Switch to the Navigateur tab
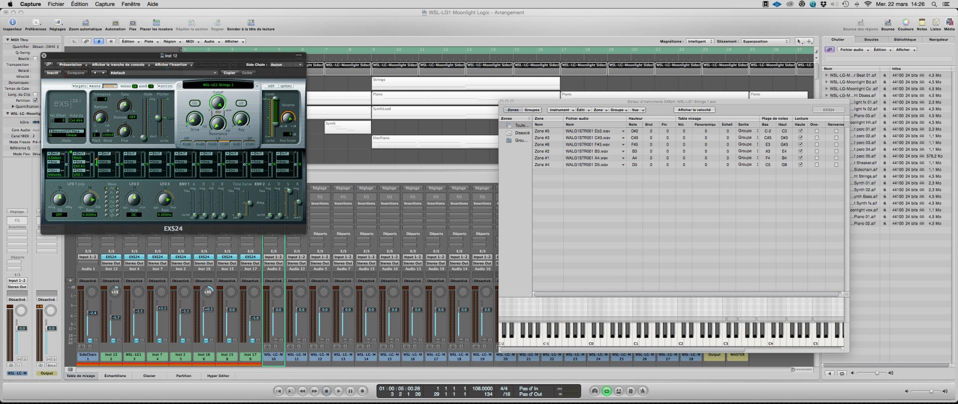Screen dimensions: 958x404 (x=939, y=39)
